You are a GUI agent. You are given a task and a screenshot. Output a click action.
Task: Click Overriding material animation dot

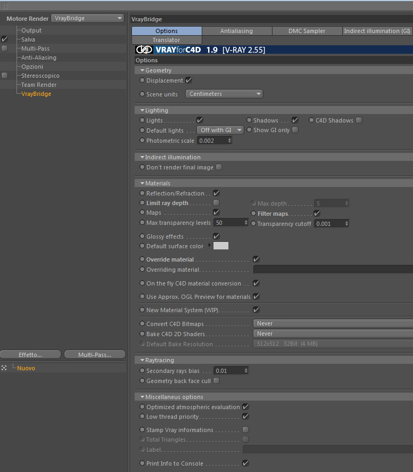click(x=142, y=270)
